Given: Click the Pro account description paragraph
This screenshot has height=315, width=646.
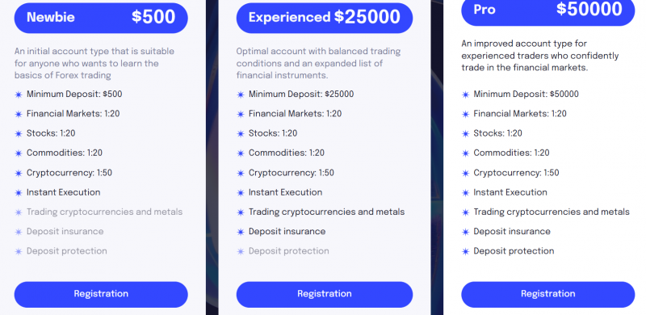Looking at the screenshot, I should tap(540, 55).
